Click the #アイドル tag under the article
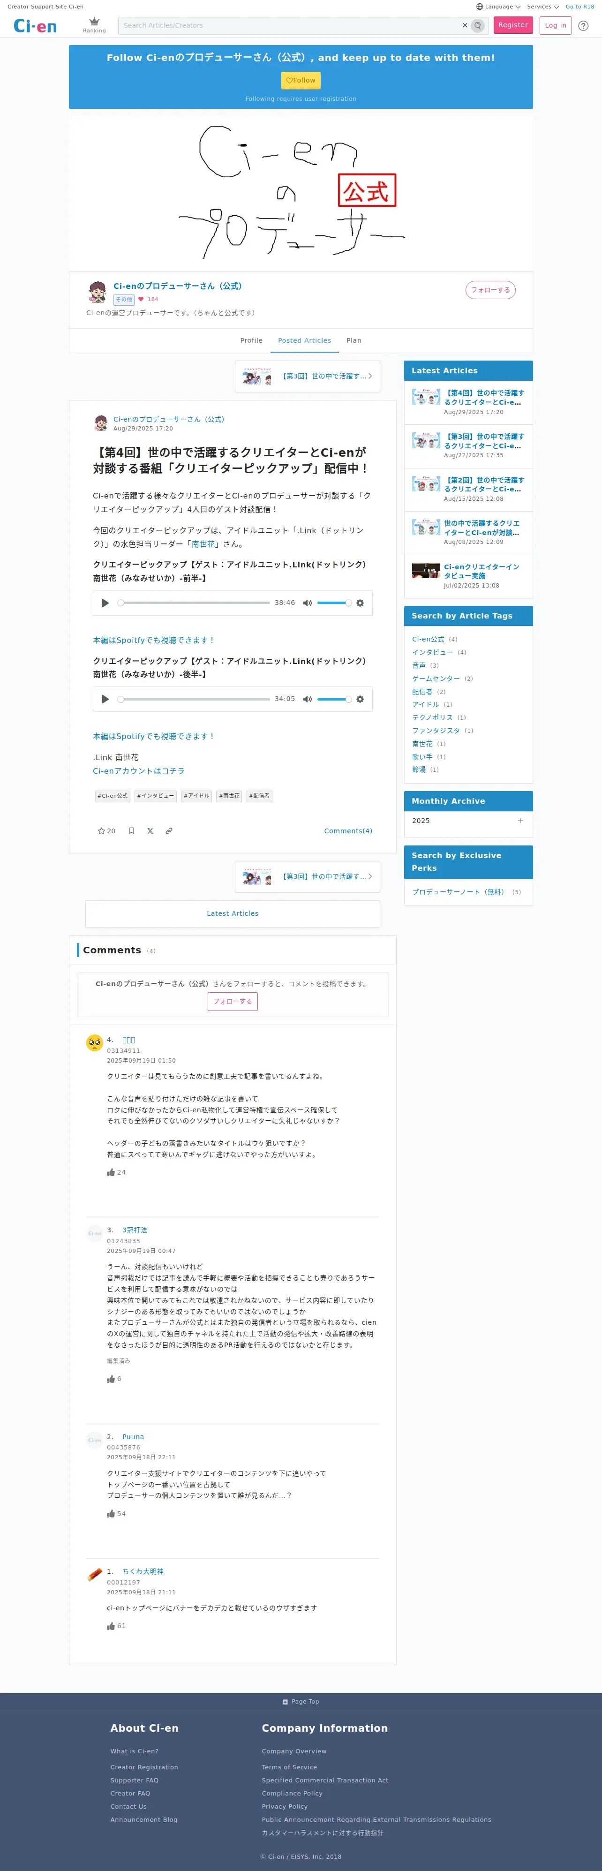The height and width of the screenshot is (1871, 602). 196,796
